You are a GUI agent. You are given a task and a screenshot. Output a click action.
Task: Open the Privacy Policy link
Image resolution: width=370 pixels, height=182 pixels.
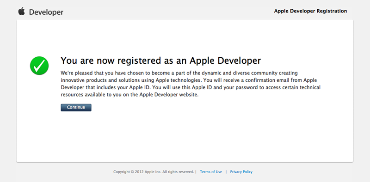[x=241, y=172]
